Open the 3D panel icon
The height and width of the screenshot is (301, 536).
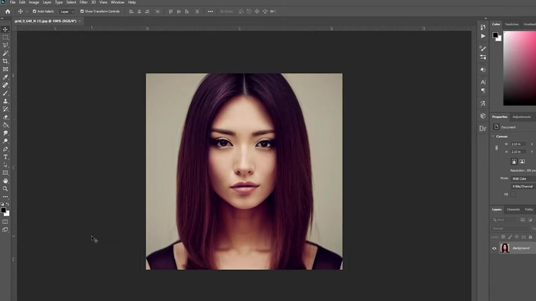tap(483, 116)
